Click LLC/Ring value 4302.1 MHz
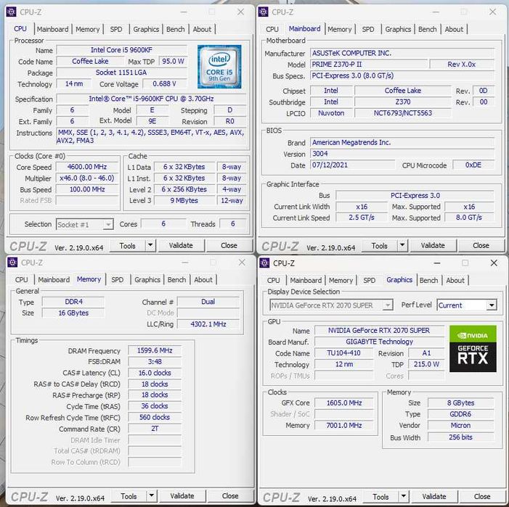 [208, 324]
